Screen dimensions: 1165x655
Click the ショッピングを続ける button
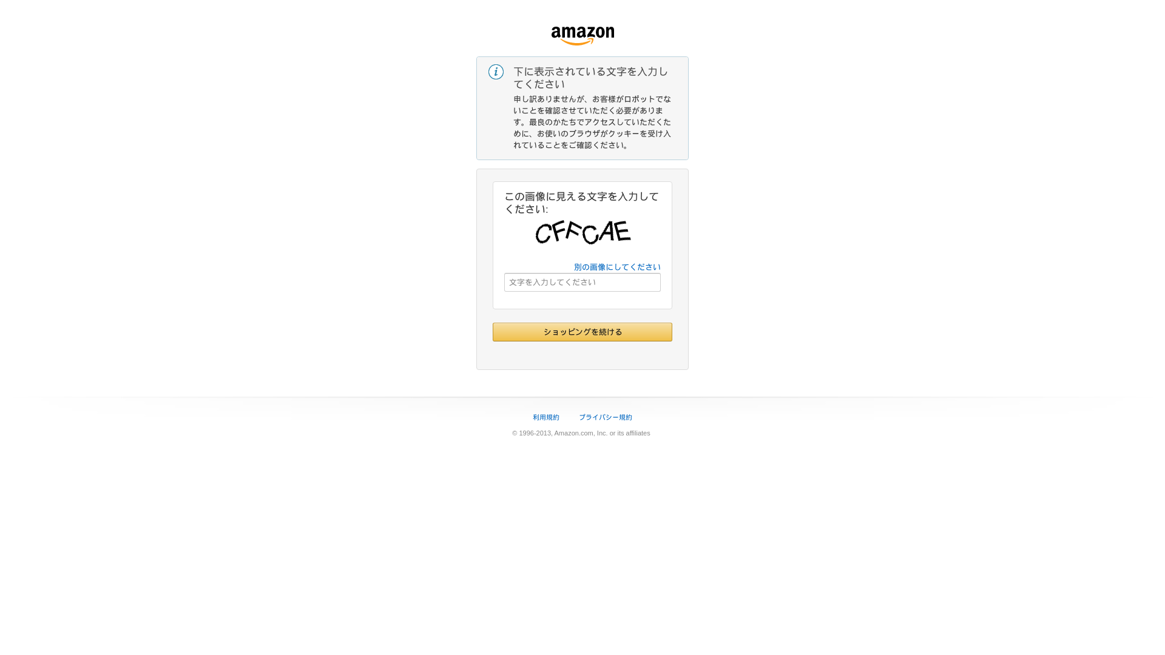582,332
